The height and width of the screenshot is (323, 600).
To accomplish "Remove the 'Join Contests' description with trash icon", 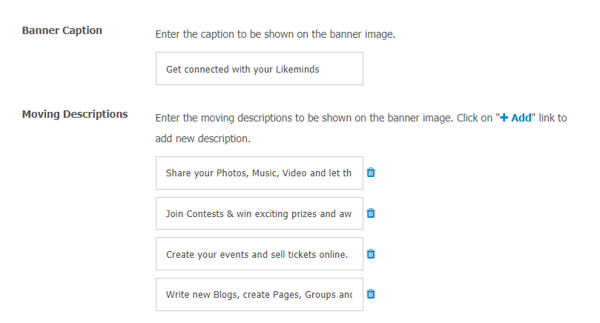I will [x=371, y=213].
